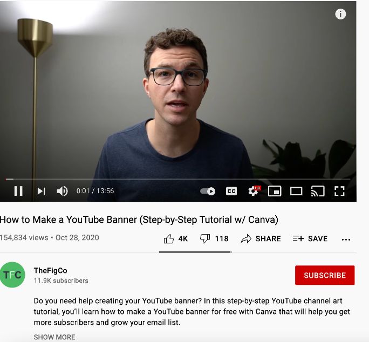Image resolution: width=369 pixels, height=342 pixels.
Task: Open the three-dot more actions menu
Action: pyautogui.click(x=346, y=240)
